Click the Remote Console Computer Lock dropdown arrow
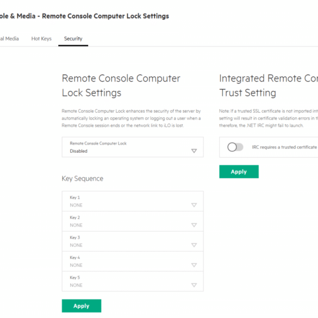The height and width of the screenshot is (318, 318). pyautogui.click(x=194, y=151)
